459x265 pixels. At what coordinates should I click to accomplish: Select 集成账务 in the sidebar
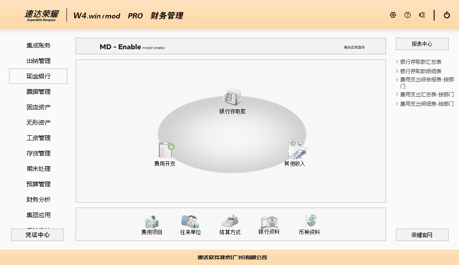pos(38,45)
